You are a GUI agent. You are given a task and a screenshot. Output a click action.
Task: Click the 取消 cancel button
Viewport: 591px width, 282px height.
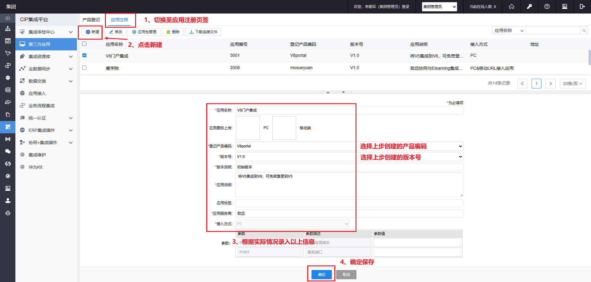click(x=346, y=274)
